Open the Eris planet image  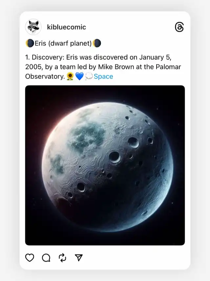click(105, 165)
